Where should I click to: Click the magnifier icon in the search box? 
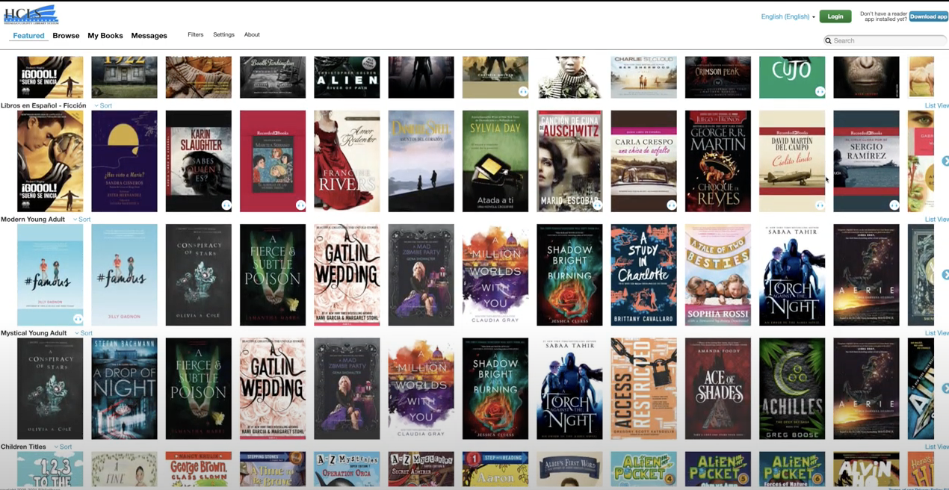828,41
